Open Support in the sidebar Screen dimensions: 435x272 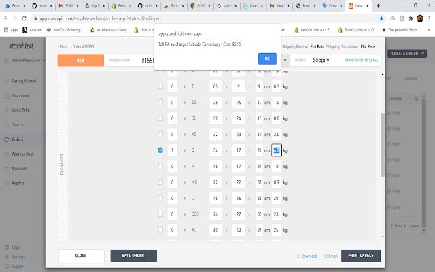tap(18, 266)
